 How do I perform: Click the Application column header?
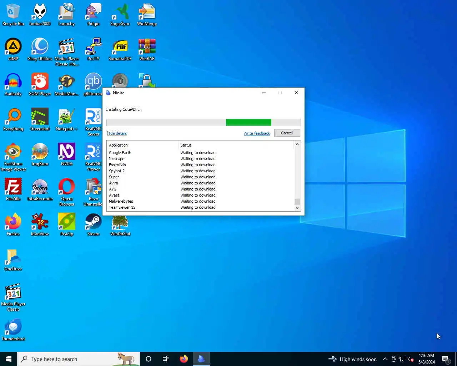point(142,145)
